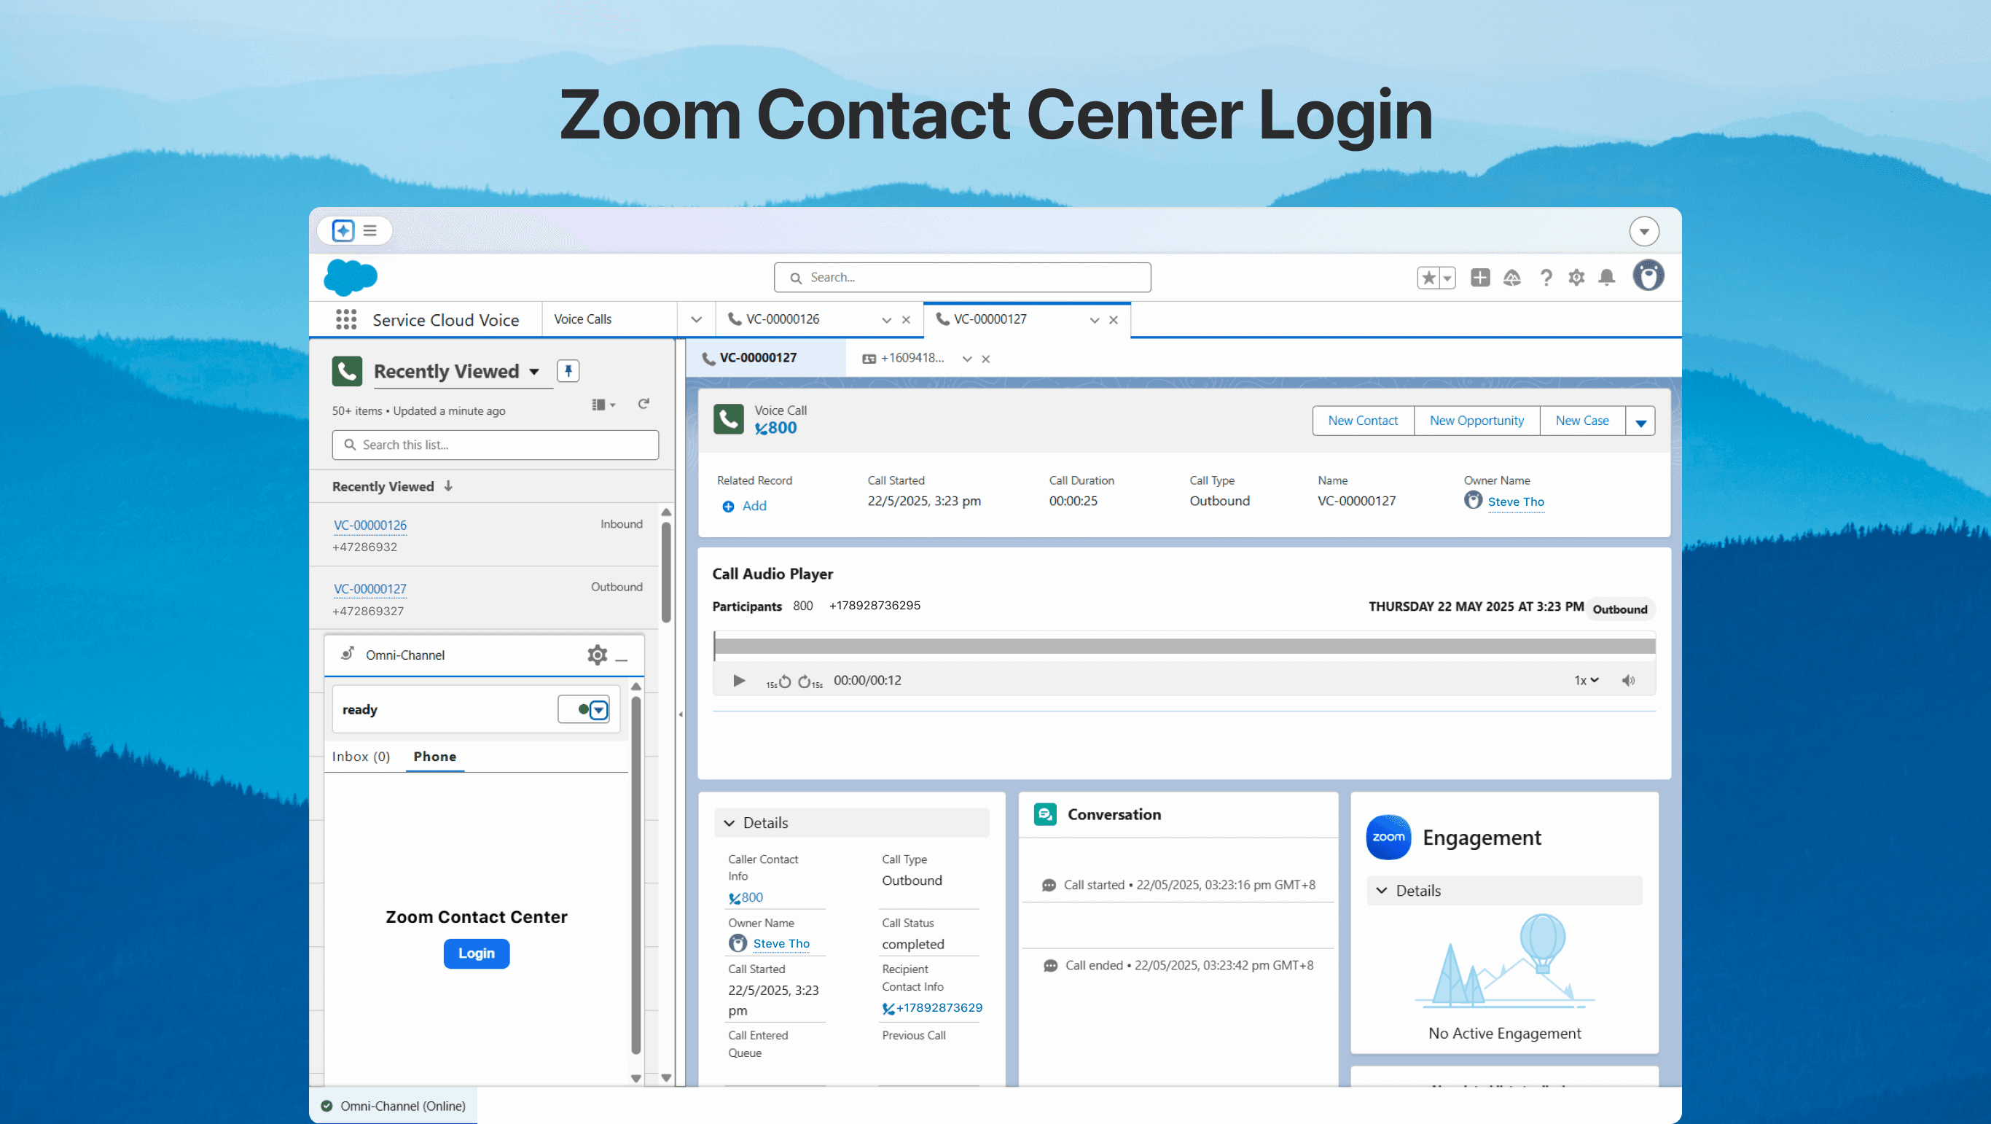Click the Zoom Engagement logo icon

(x=1388, y=838)
